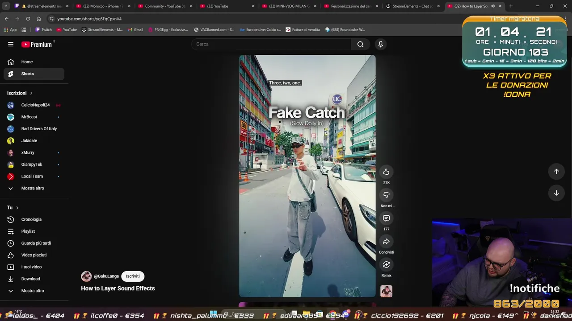Expand Iscrizioni subscriptions section
572x321 pixels.
pyautogui.click(x=20, y=93)
